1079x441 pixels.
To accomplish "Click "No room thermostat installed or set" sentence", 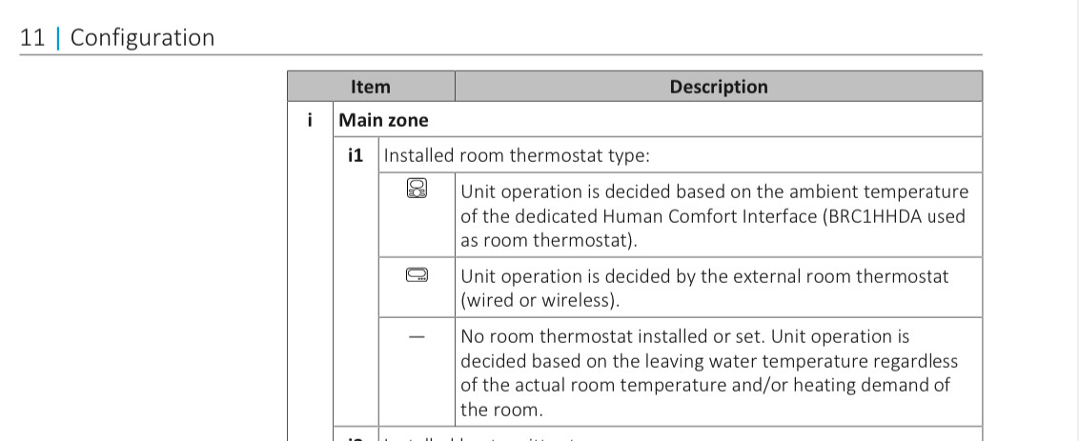I will (613, 336).
